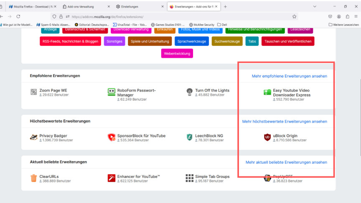The width and height of the screenshot is (361, 203).
Task: Select the Tabs category button
Action: pyautogui.click(x=252, y=41)
